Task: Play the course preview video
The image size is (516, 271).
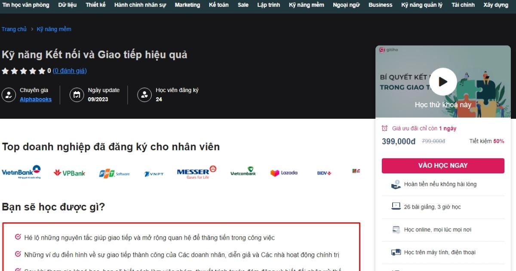Action: click(x=443, y=81)
